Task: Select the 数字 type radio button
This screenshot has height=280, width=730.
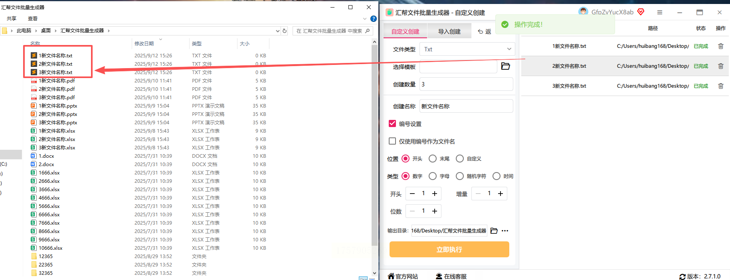Action: (406, 176)
